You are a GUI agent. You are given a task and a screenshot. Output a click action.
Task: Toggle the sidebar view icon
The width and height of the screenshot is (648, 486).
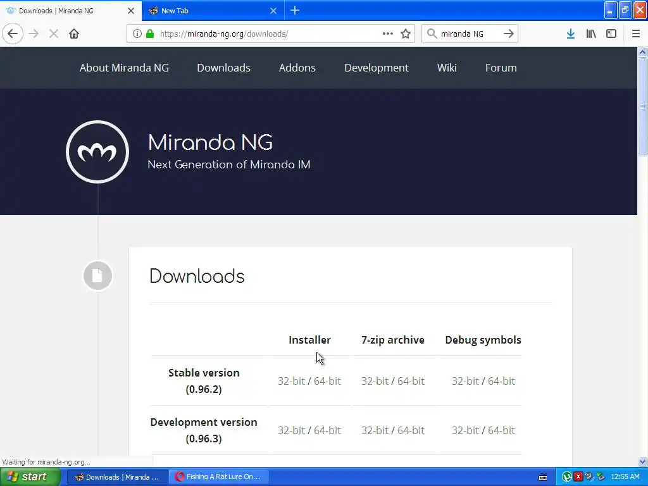[x=611, y=34]
